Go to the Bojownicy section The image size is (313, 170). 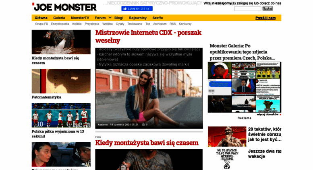point(138,18)
